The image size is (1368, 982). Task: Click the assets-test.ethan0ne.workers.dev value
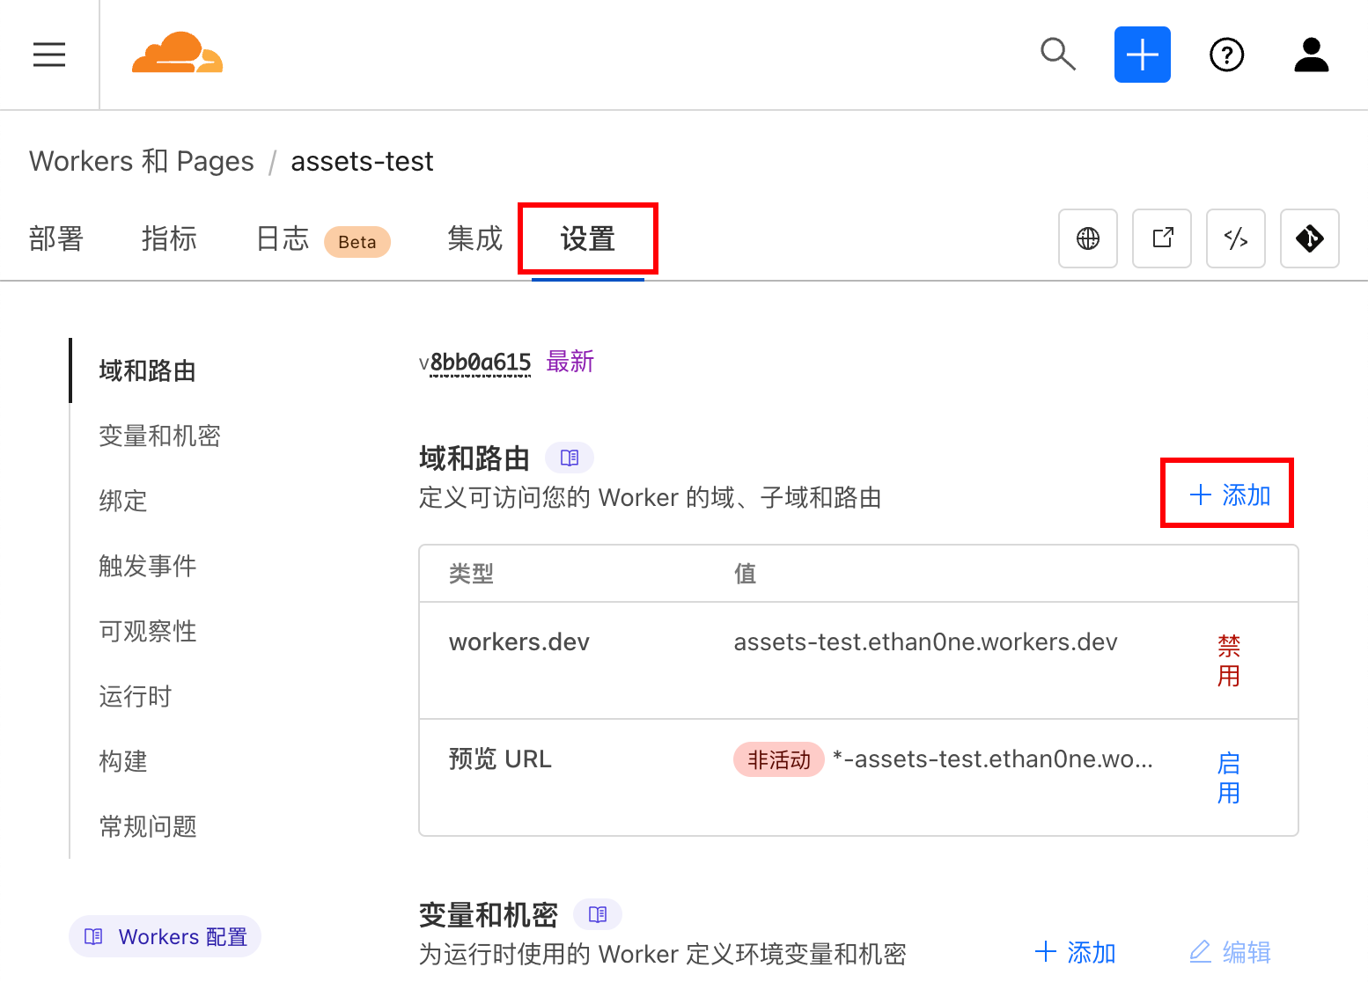click(x=925, y=642)
